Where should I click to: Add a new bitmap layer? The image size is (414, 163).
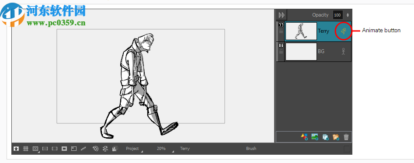315,137
